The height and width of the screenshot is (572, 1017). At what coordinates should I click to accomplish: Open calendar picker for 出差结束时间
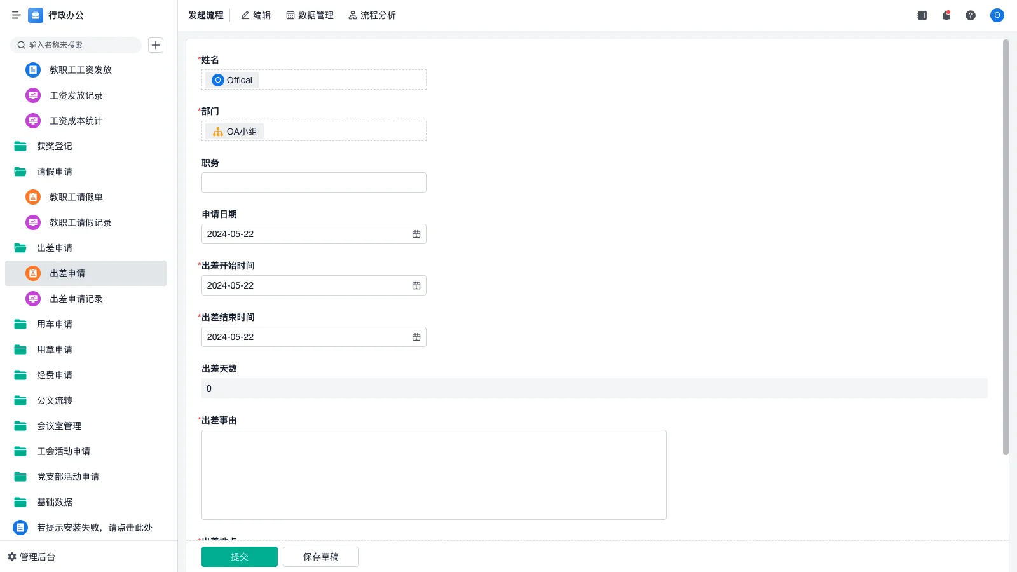(x=416, y=337)
